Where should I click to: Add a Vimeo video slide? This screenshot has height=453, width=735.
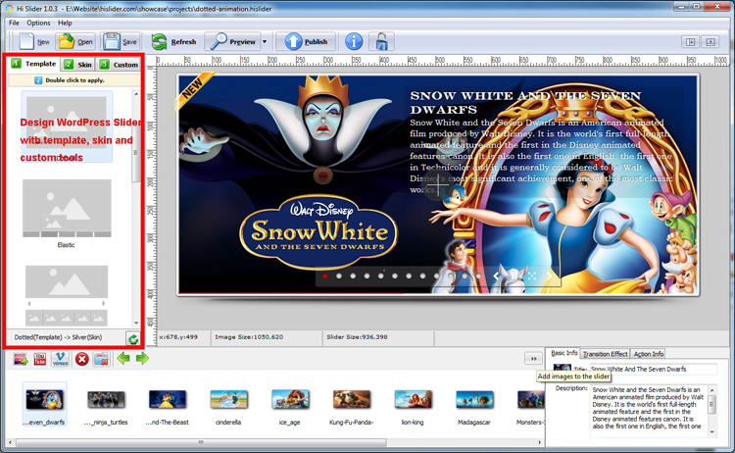tap(61, 359)
